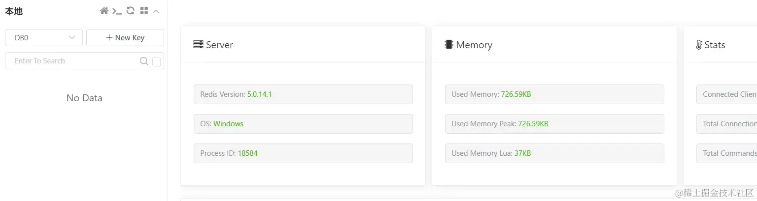The image size is (757, 201).
Task: Click the Process ID 18584 row
Action: (303, 153)
